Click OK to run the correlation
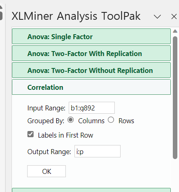The height and width of the screenshot is (192, 179). [x=46, y=171]
